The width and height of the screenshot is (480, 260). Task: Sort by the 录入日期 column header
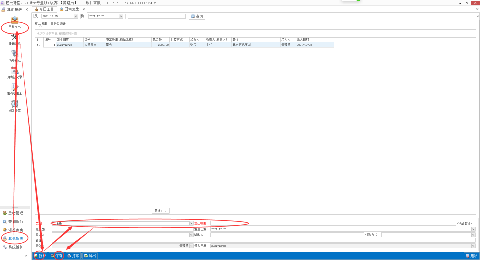(315, 39)
